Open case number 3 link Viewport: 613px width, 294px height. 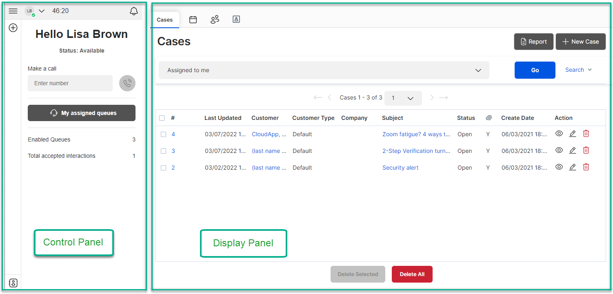[173, 151]
